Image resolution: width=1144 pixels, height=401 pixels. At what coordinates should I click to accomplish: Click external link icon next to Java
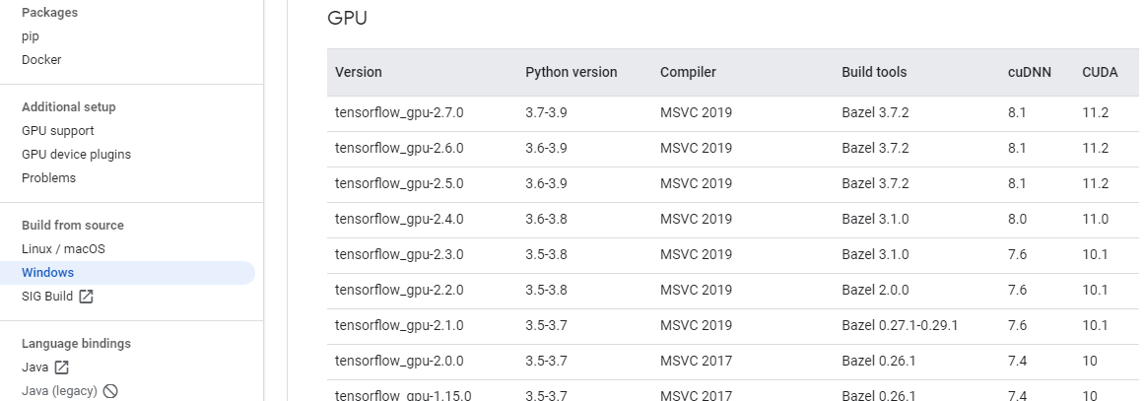61,368
